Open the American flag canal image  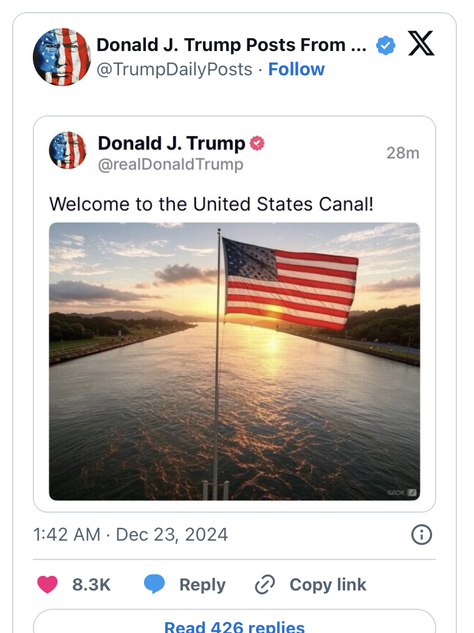click(x=234, y=361)
